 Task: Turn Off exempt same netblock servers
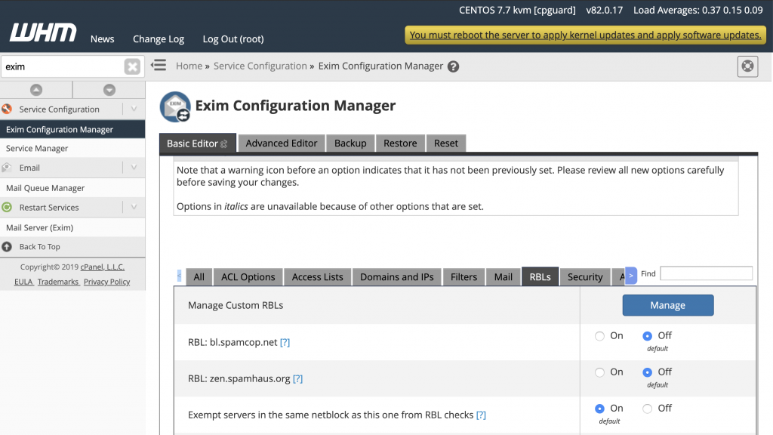tap(647, 409)
